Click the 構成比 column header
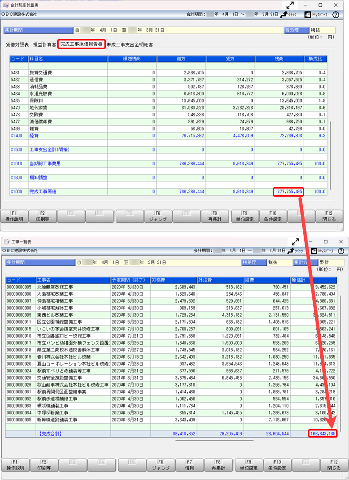The width and height of the screenshot is (349, 480). [315, 59]
